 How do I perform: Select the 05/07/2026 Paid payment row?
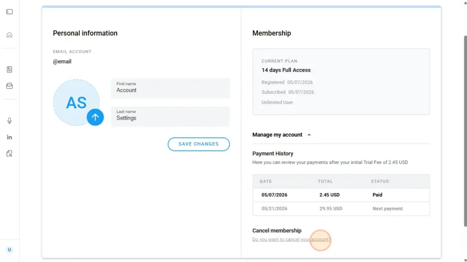(x=341, y=195)
